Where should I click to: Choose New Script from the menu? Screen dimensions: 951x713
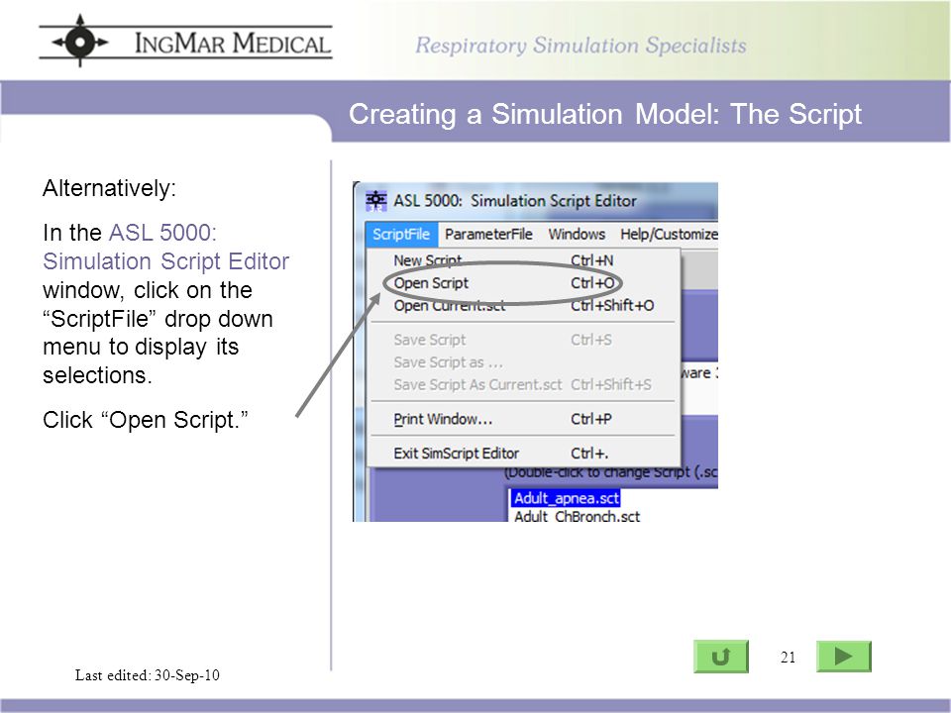(x=524, y=260)
